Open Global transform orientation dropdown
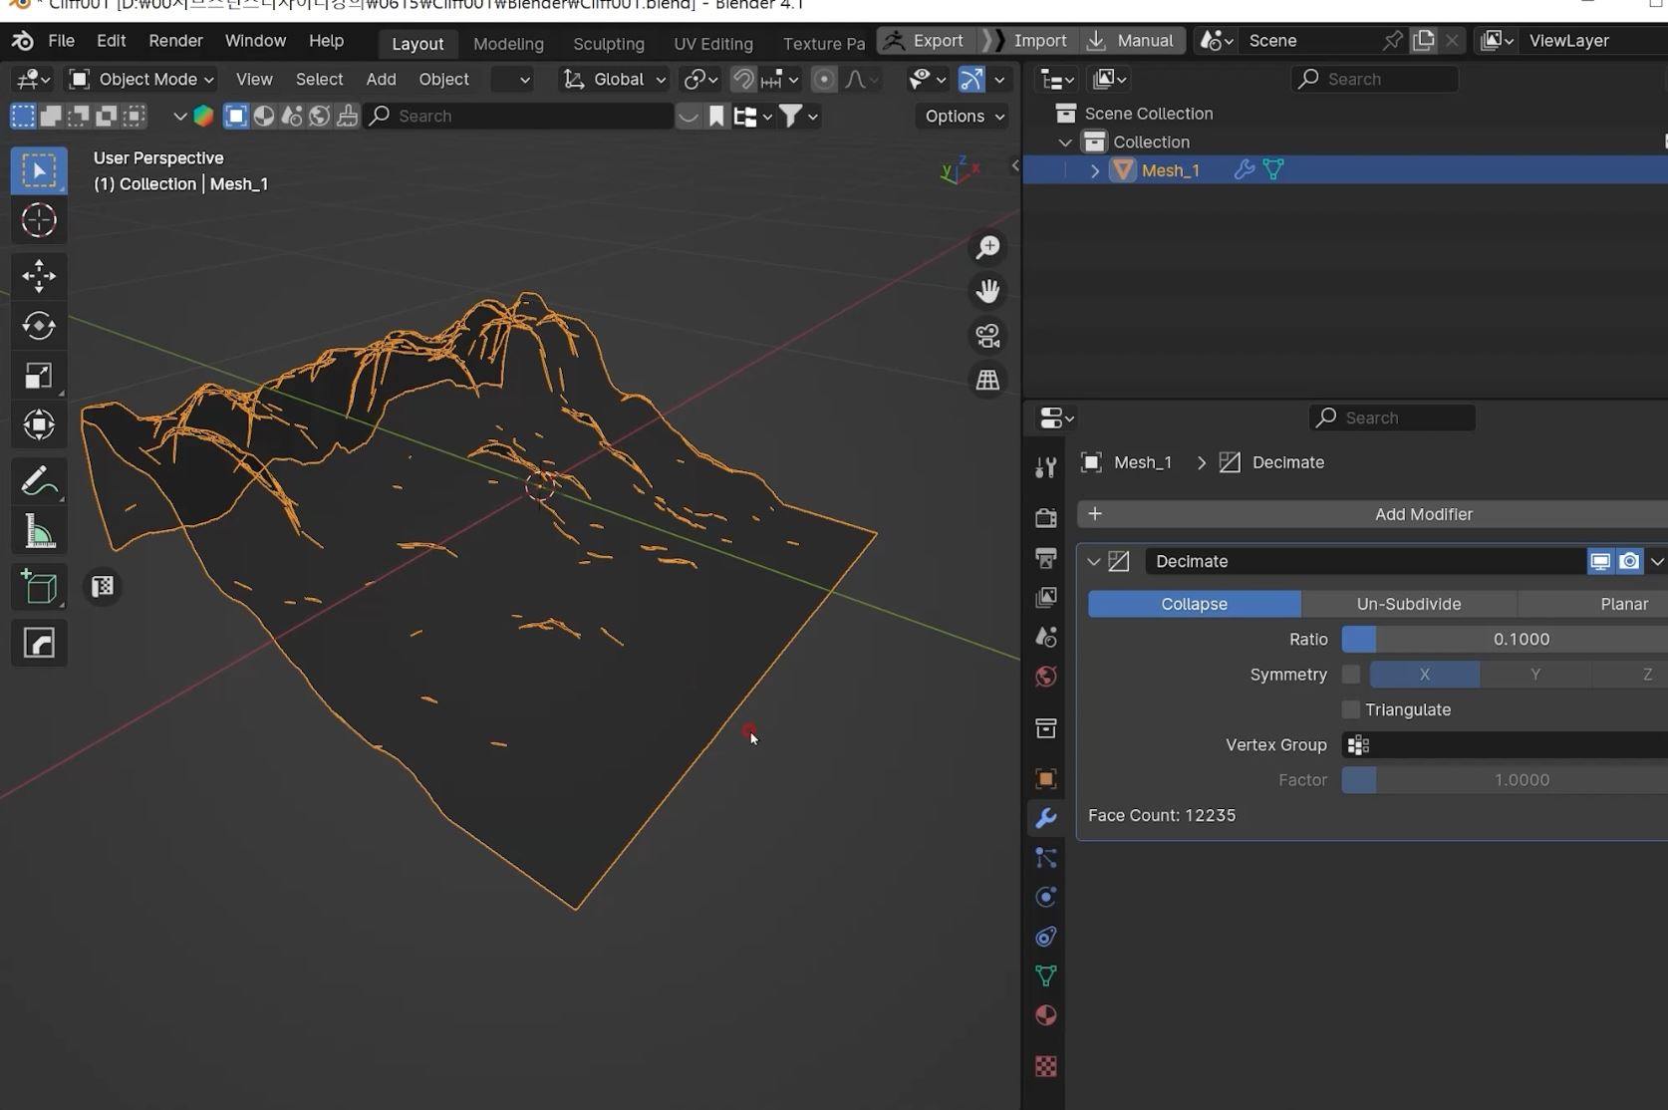The height and width of the screenshot is (1110, 1668). pyautogui.click(x=614, y=79)
